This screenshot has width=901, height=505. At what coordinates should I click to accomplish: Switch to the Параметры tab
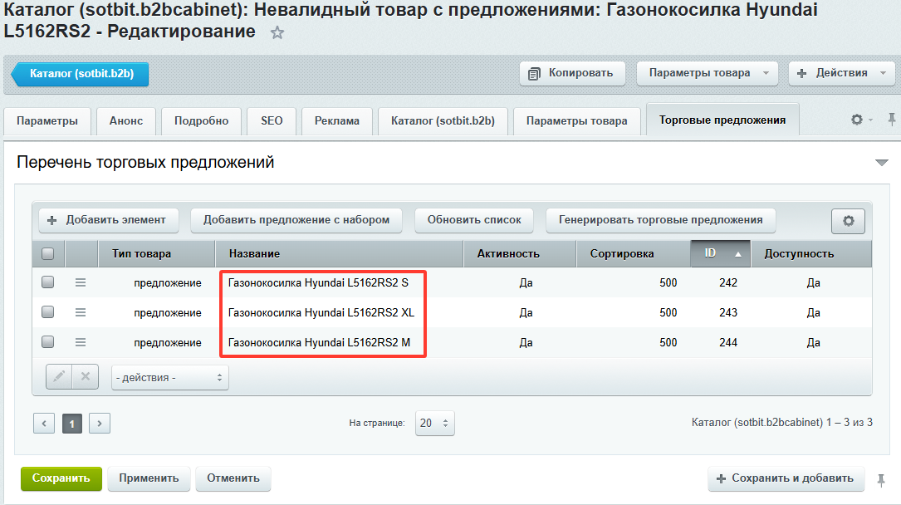pos(47,120)
